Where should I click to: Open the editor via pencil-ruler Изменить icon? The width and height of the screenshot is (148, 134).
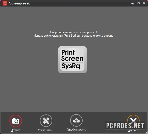pos(46,121)
